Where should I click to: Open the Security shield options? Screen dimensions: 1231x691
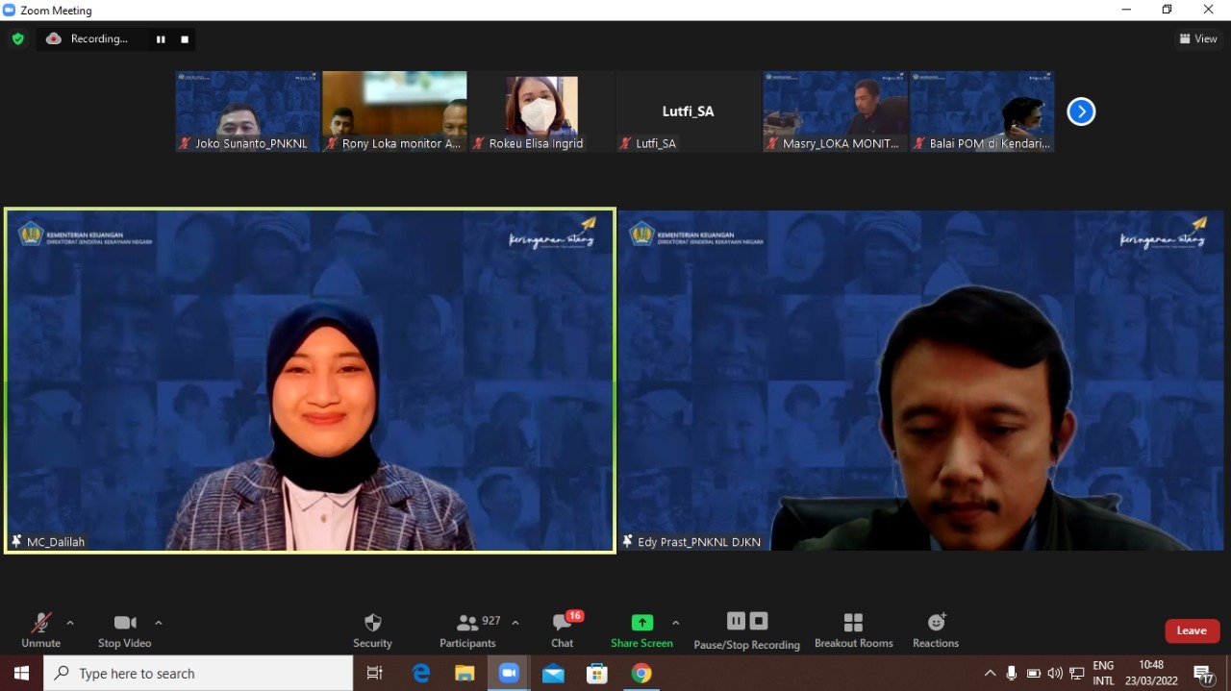(372, 629)
